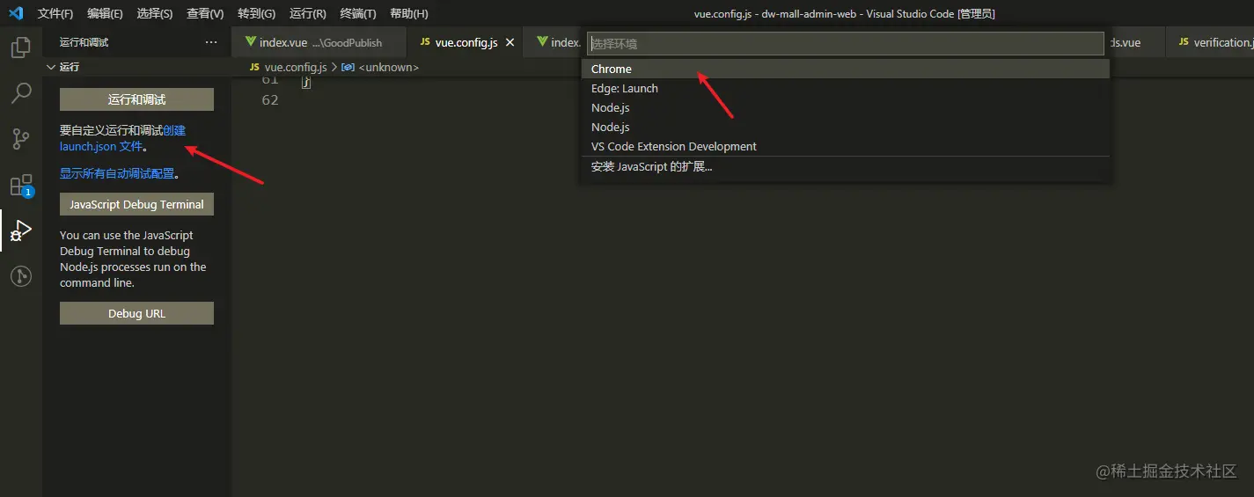Image resolution: width=1254 pixels, height=497 pixels.
Task: Open the 查看(V) menu
Action: tap(205, 14)
